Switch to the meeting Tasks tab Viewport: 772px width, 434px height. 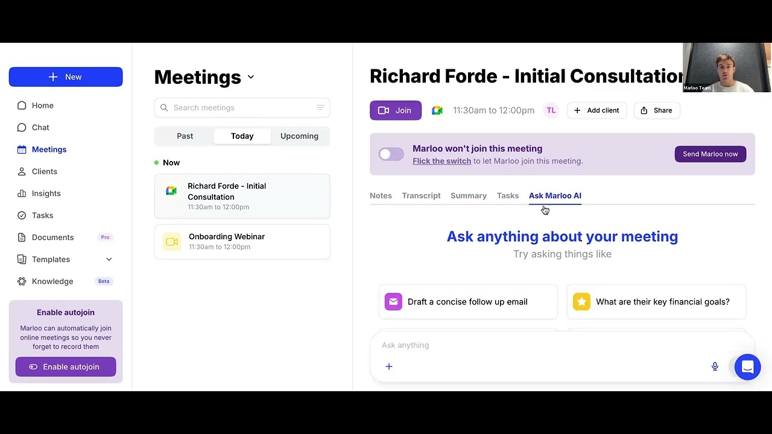(508, 196)
